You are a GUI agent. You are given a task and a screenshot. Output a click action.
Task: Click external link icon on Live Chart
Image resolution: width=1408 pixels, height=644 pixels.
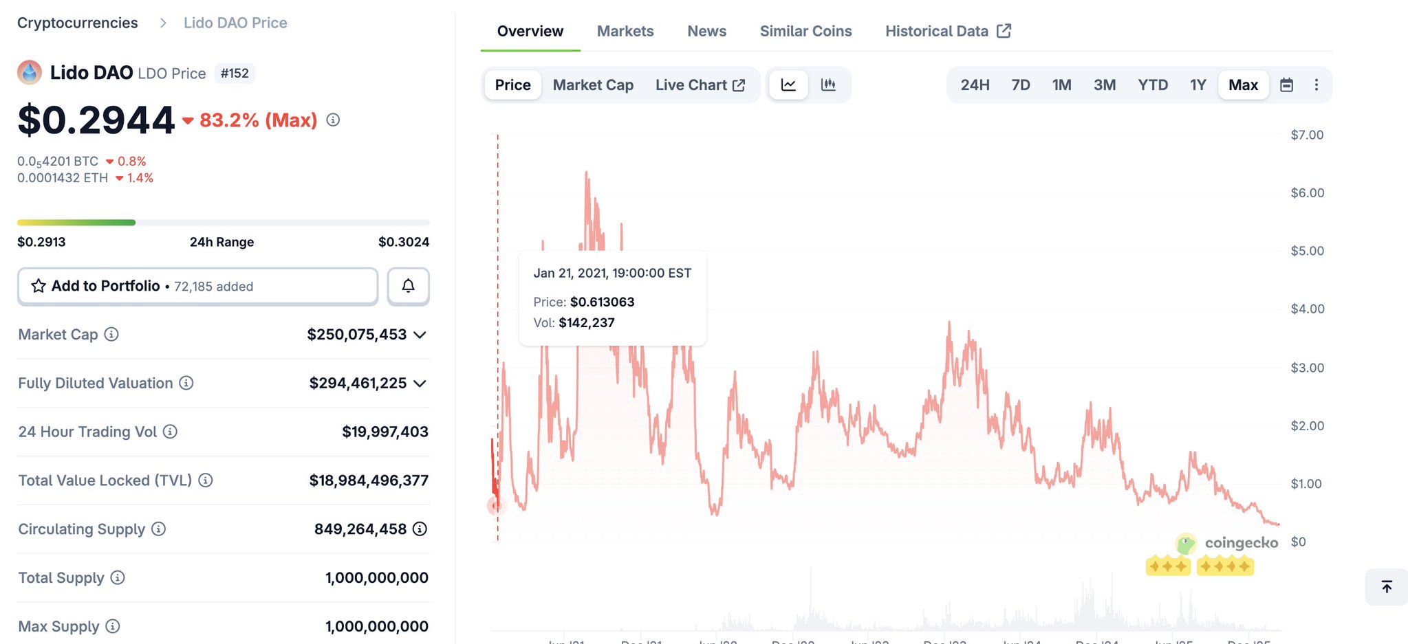[739, 85]
